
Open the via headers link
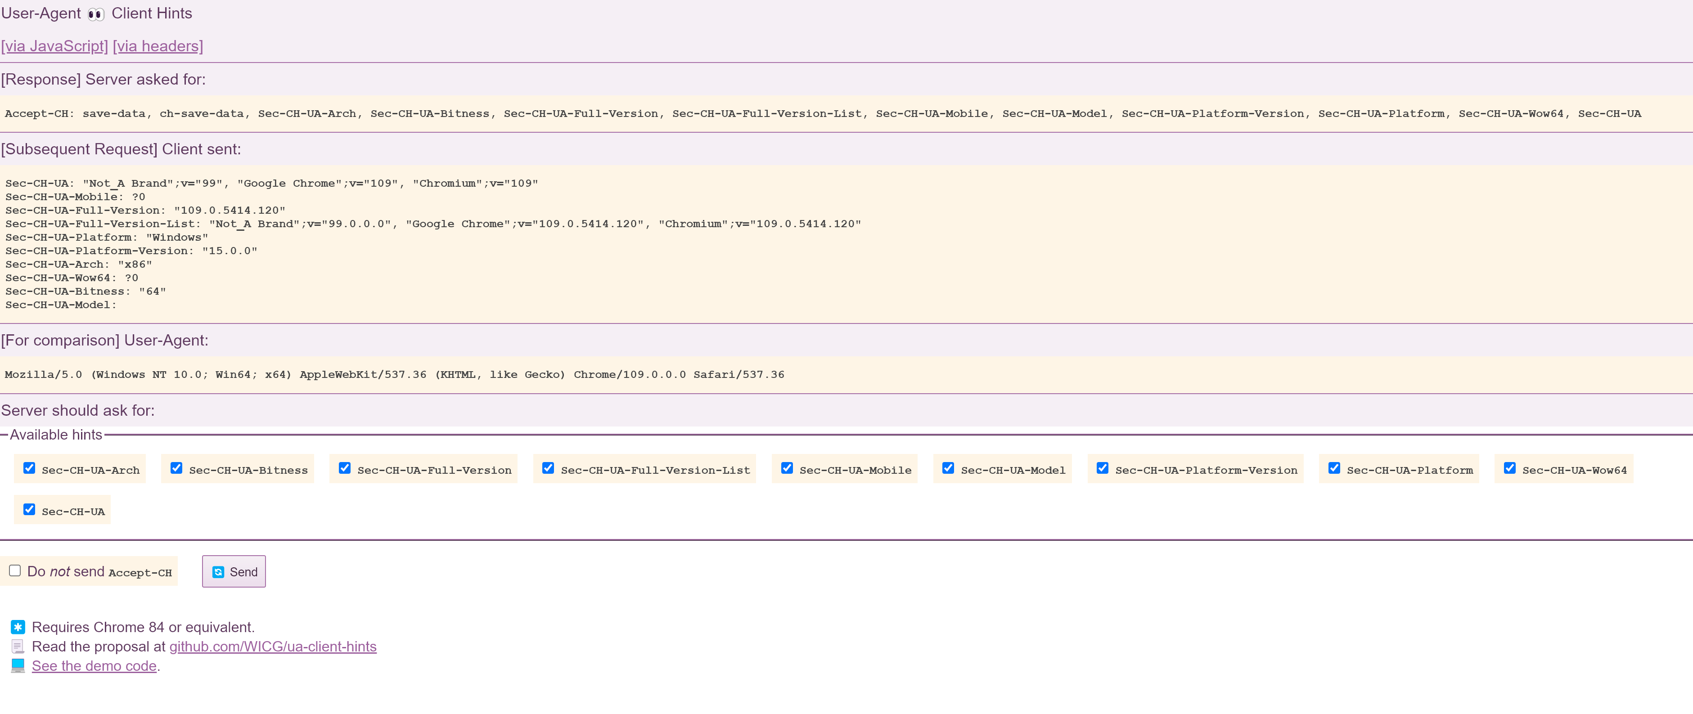tap(157, 46)
